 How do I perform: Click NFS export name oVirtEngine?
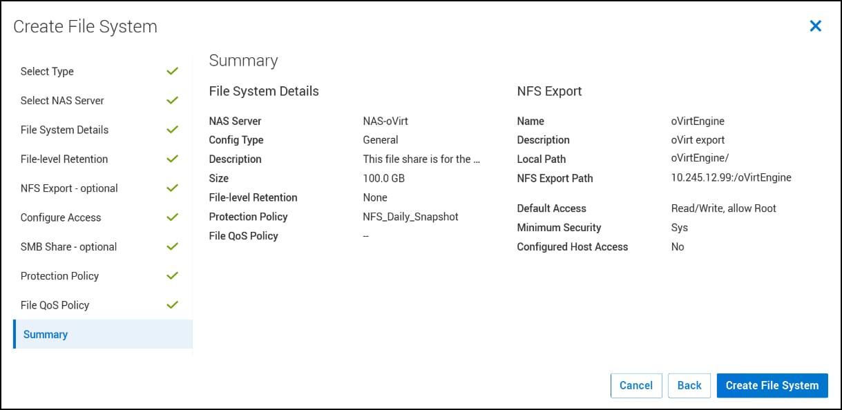[x=698, y=121]
